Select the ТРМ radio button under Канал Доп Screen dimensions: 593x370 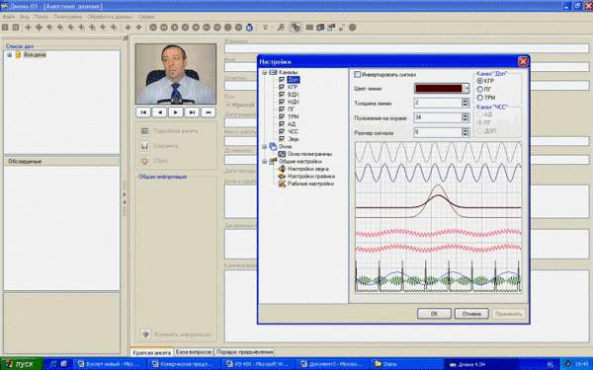480,98
